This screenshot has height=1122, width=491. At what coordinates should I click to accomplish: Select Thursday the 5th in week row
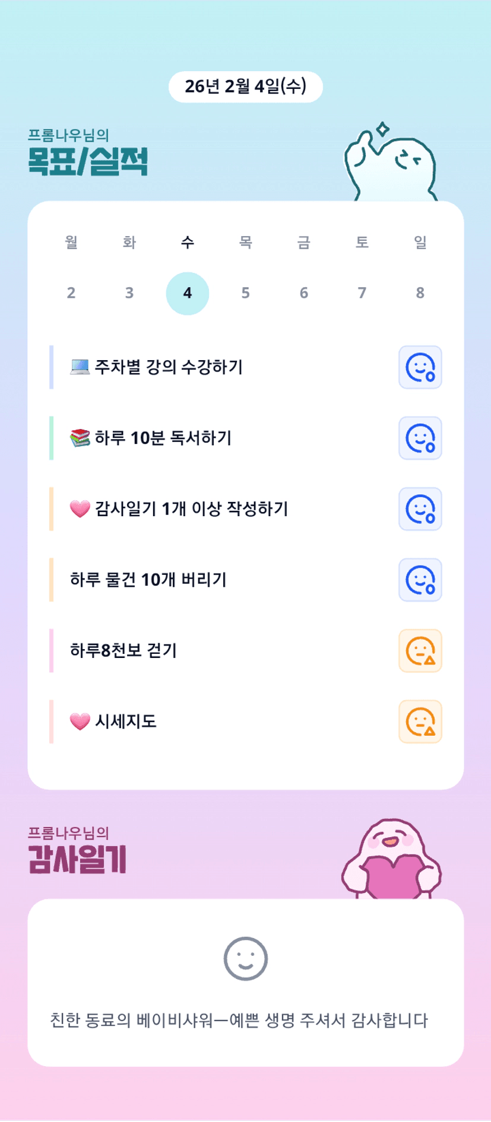(x=245, y=293)
